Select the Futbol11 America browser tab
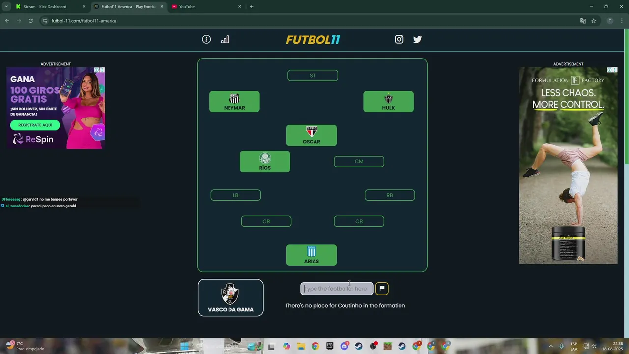The image size is (629, 354). point(128,7)
